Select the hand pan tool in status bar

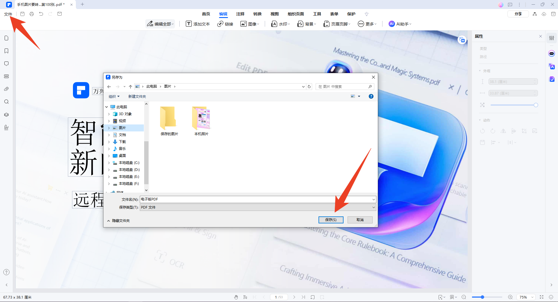click(236, 297)
